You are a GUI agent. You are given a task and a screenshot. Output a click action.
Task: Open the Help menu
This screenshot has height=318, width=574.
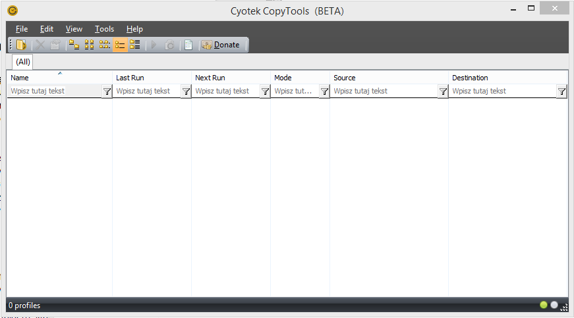(x=134, y=29)
